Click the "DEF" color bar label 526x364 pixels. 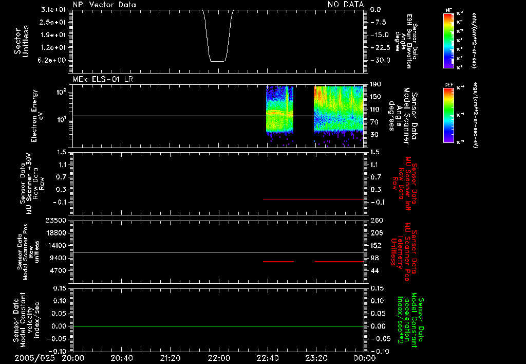coord(449,85)
